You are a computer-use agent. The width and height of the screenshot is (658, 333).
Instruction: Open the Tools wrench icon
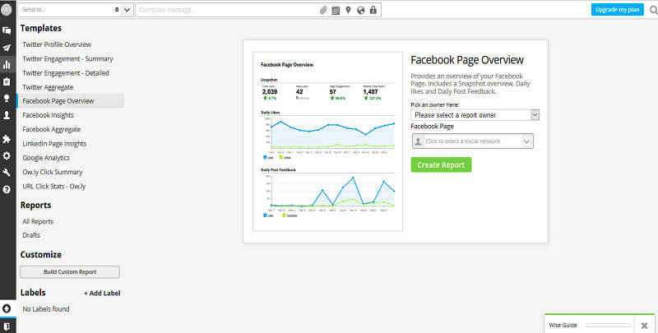click(x=7, y=173)
